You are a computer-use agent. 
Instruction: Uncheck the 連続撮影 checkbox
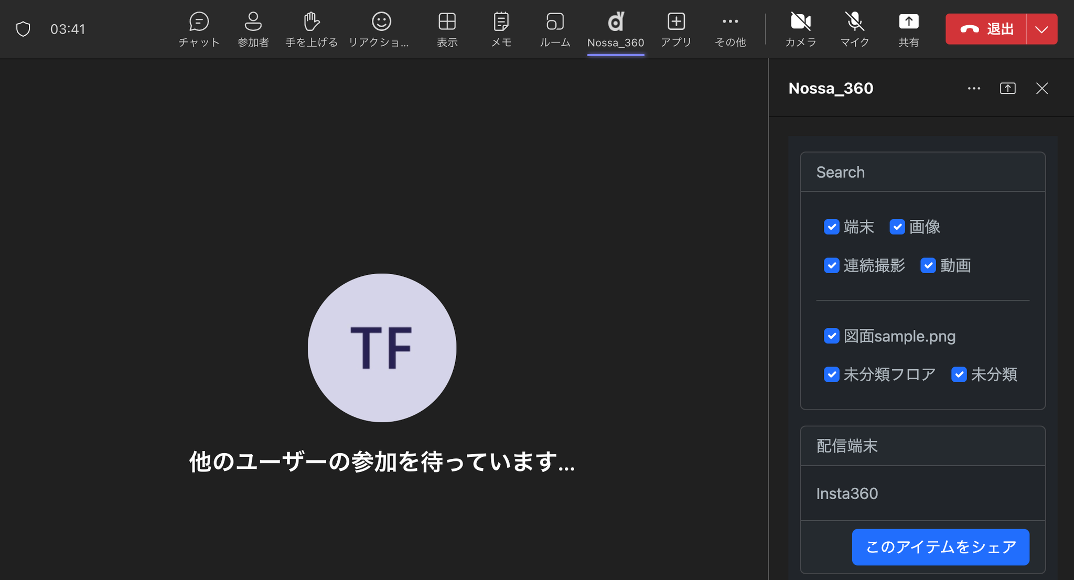click(x=831, y=265)
